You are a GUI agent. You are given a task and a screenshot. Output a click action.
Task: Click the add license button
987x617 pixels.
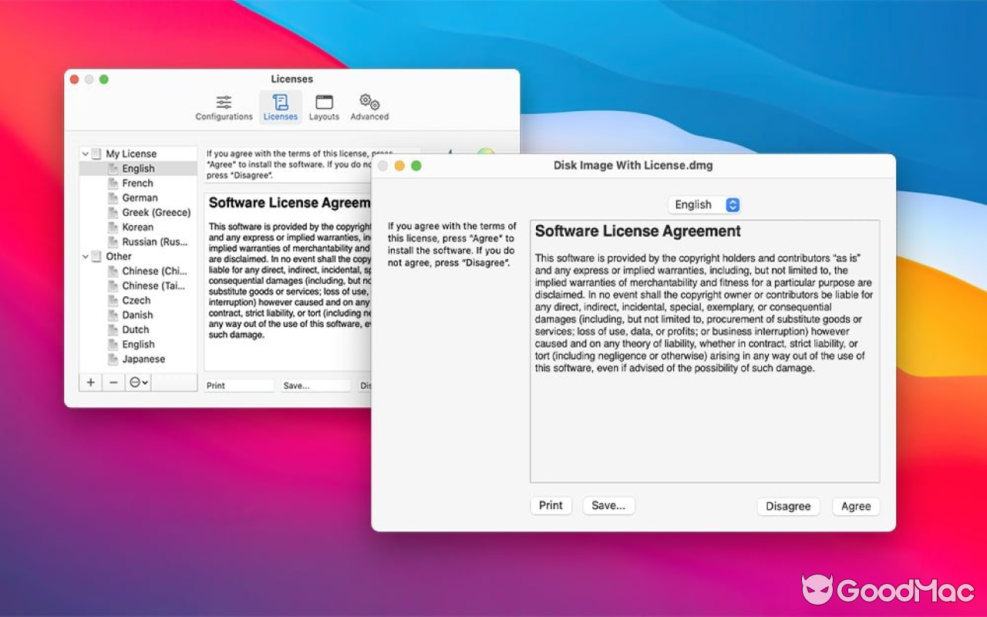pyautogui.click(x=89, y=382)
